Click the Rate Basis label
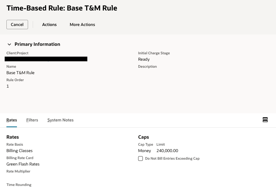This screenshot has width=276, height=195. click(x=15, y=144)
